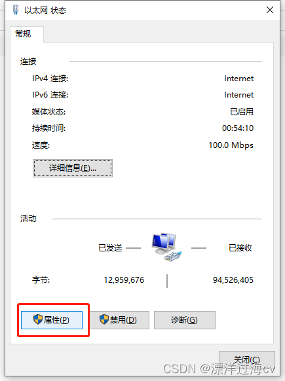
Task: Select the 常规 tab
Action: click(23, 33)
